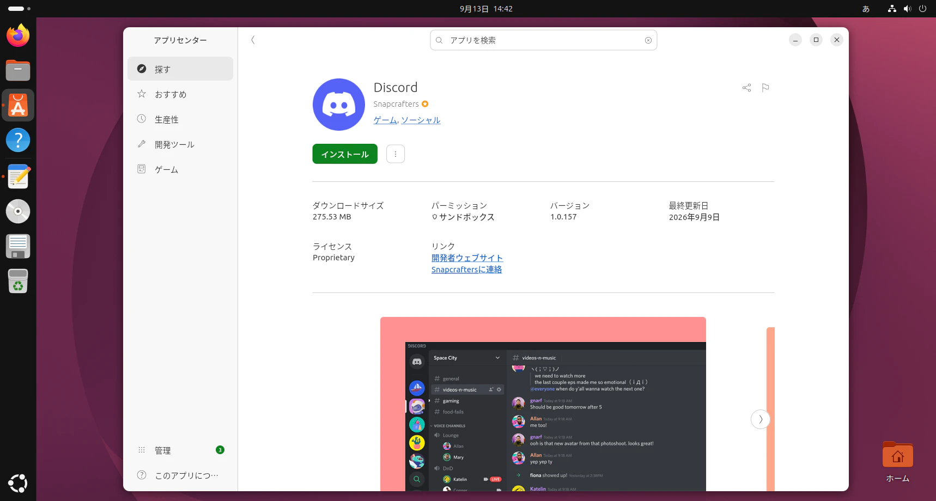The height and width of the screenshot is (501, 936).
Task: Click the Snapcraftersに連絡 link
Action: [466, 270]
